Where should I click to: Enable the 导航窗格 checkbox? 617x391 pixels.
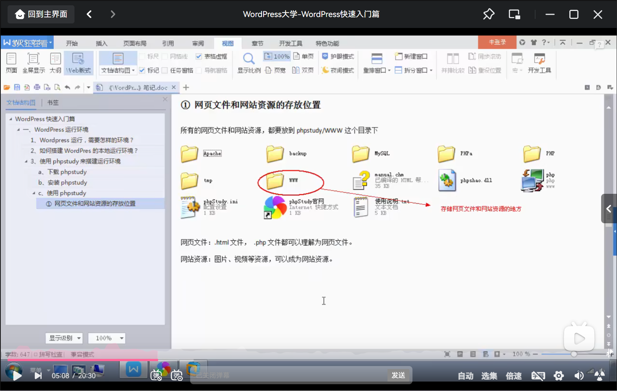(199, 70)
